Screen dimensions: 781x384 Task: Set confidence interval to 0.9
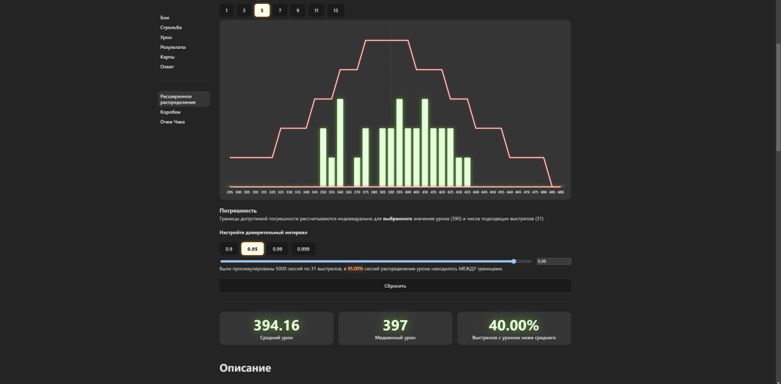tap(229, 249)
